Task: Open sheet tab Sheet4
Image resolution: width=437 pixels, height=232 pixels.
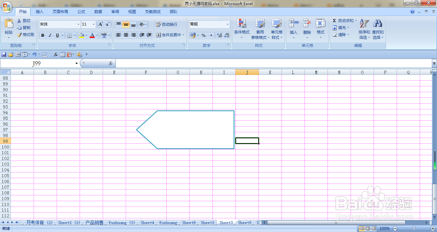Action: click(147, 222)
